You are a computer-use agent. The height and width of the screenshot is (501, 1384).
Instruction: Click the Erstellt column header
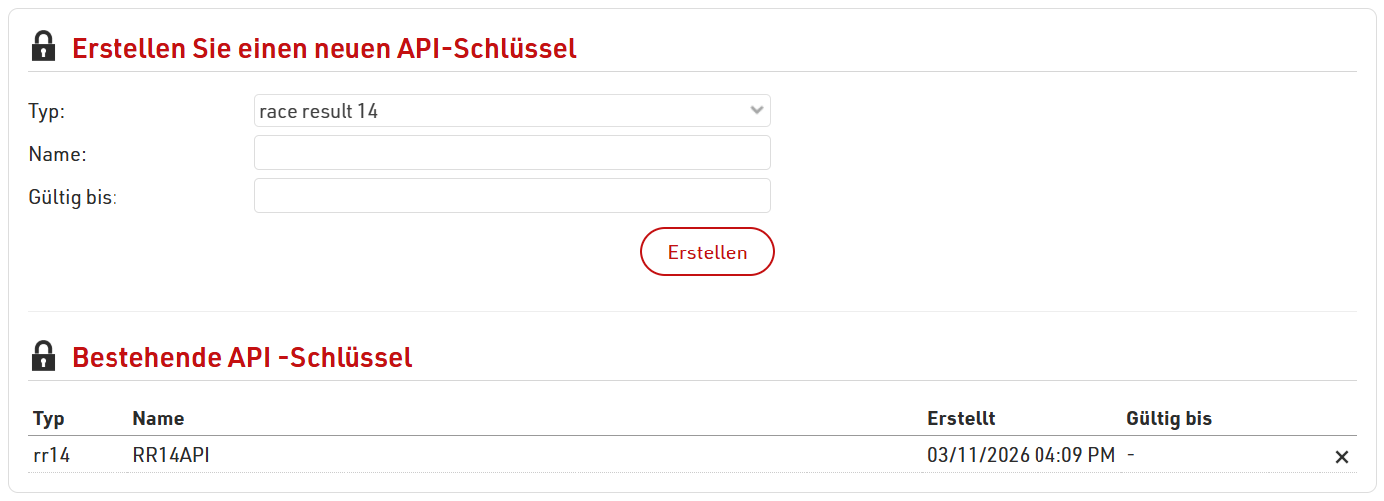pos(961,418)
